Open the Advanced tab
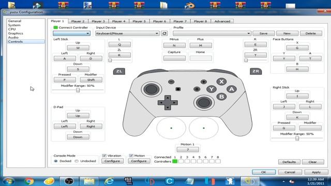 coord(222,21)
